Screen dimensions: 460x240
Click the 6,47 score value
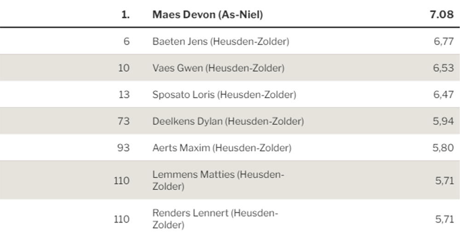443,95
